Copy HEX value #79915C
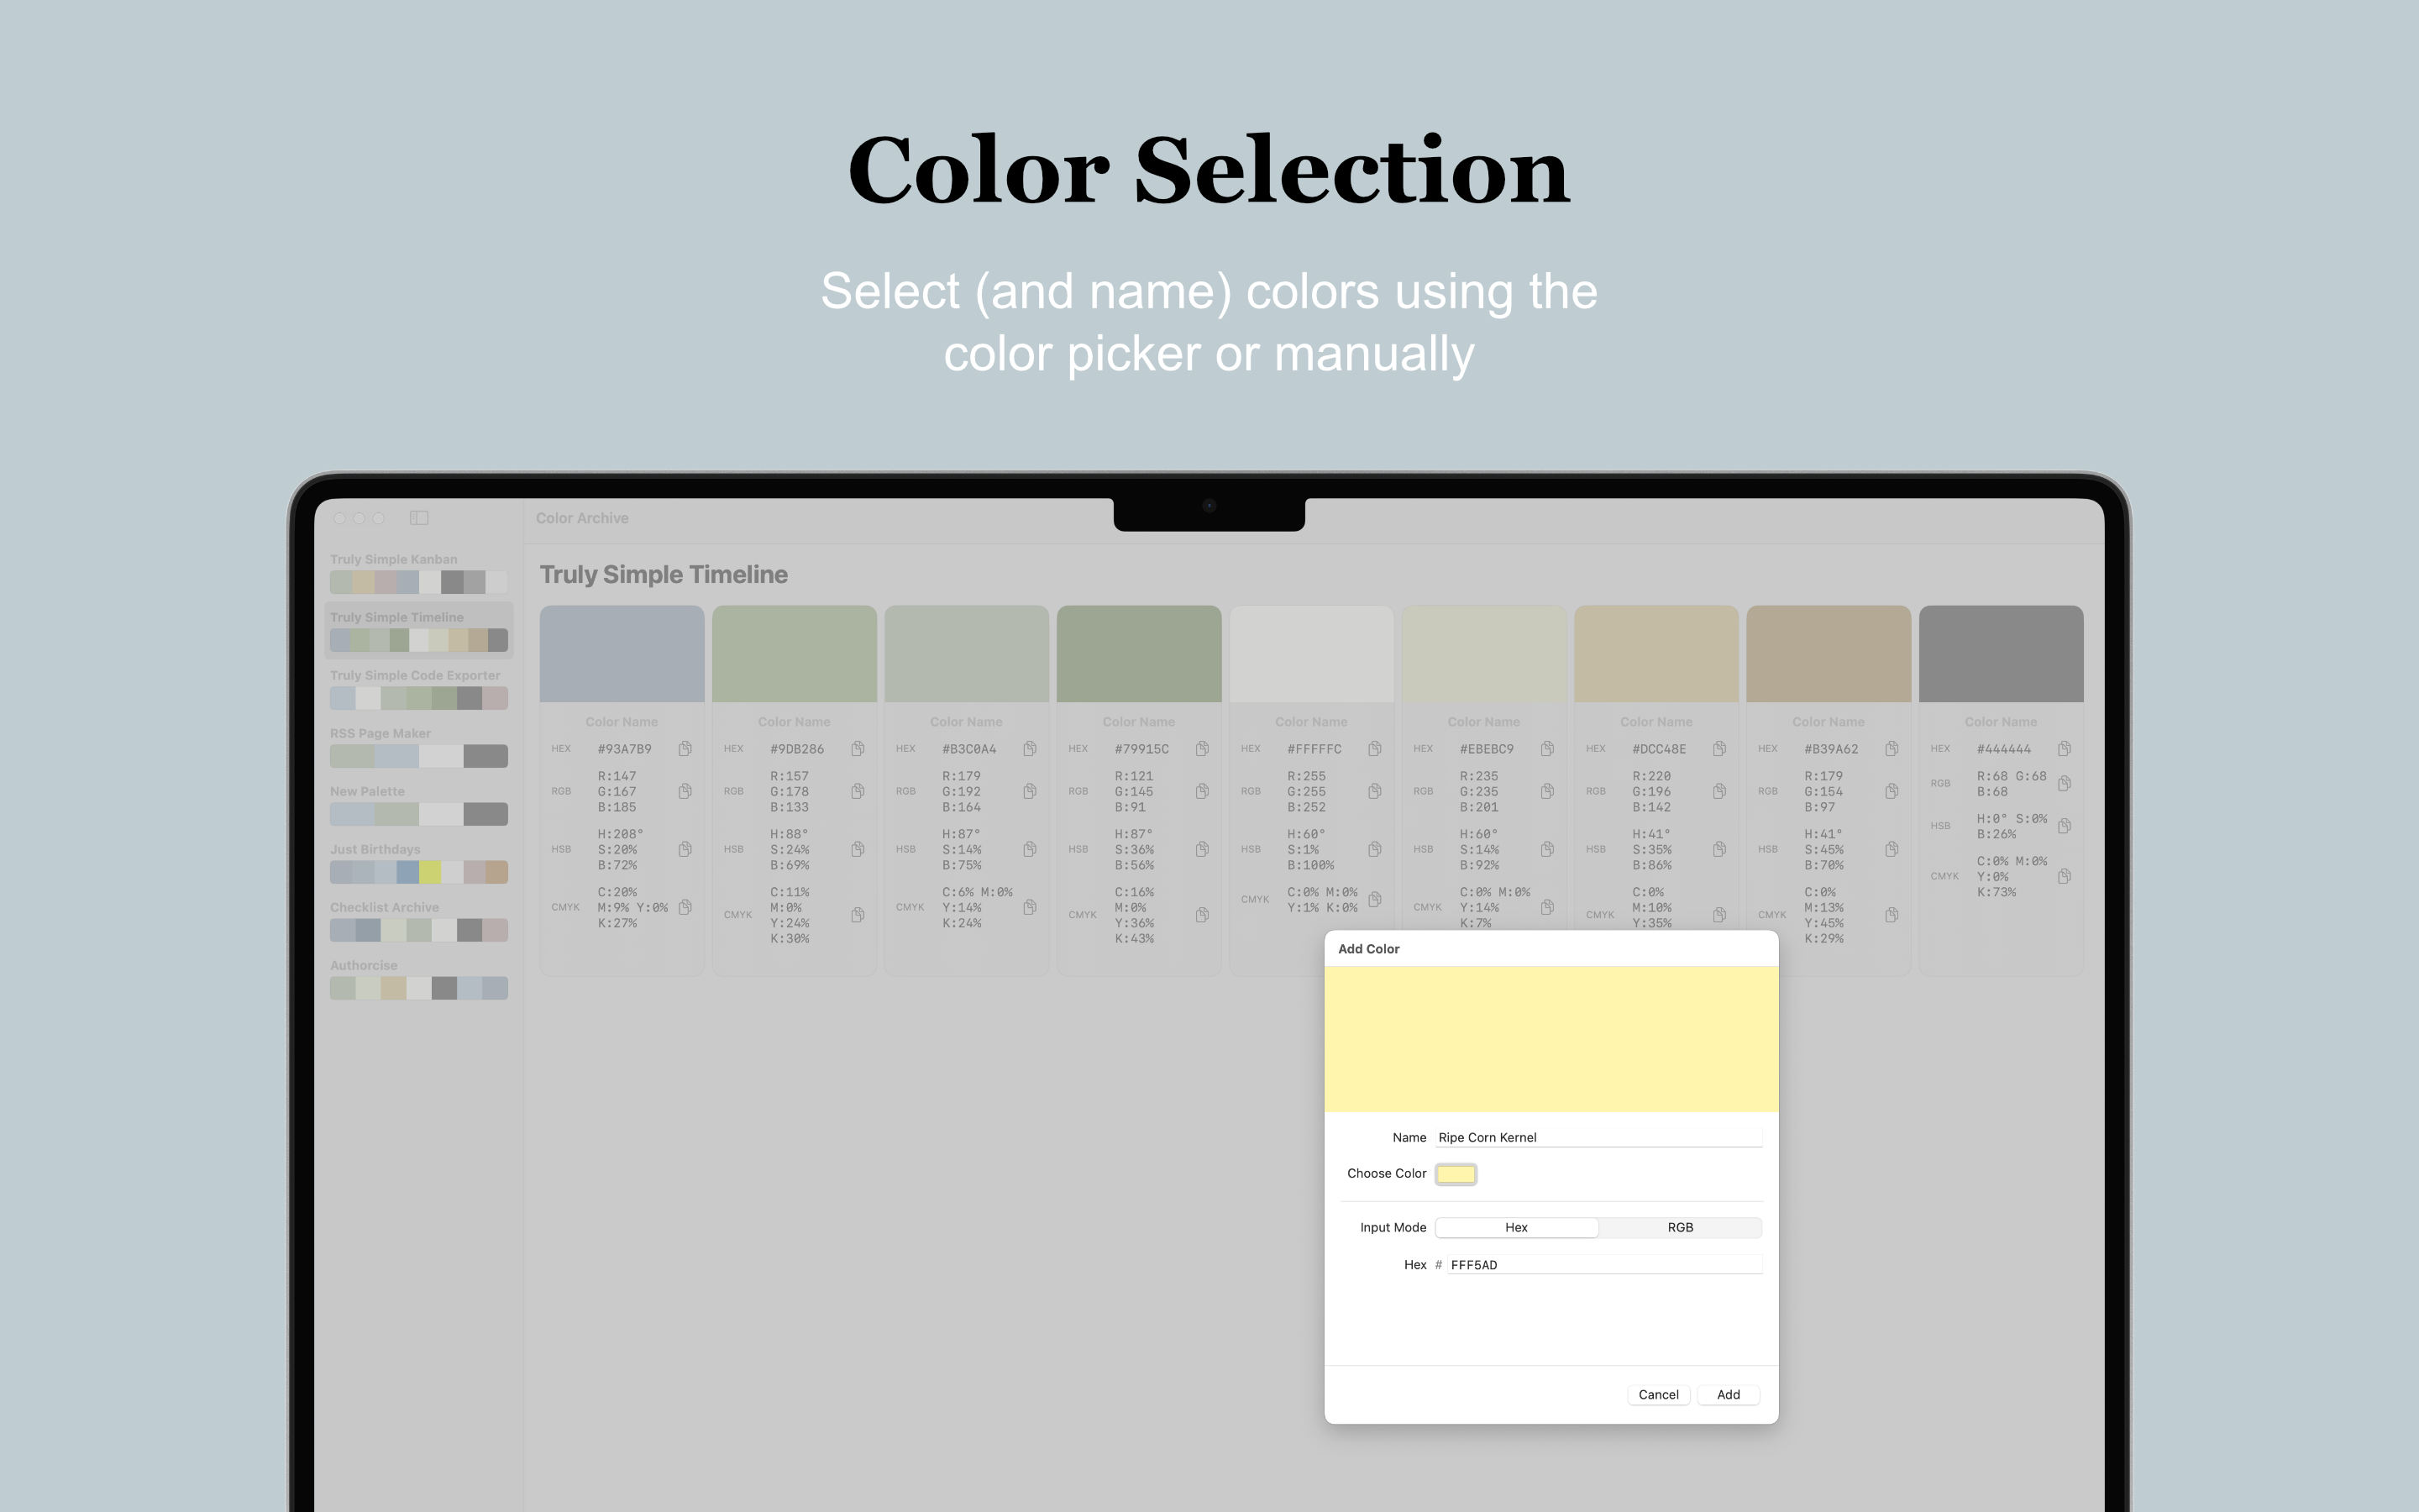The width and height of the screenshot is (2419, 1512). pyautogui.click(x=1203, y=749)
